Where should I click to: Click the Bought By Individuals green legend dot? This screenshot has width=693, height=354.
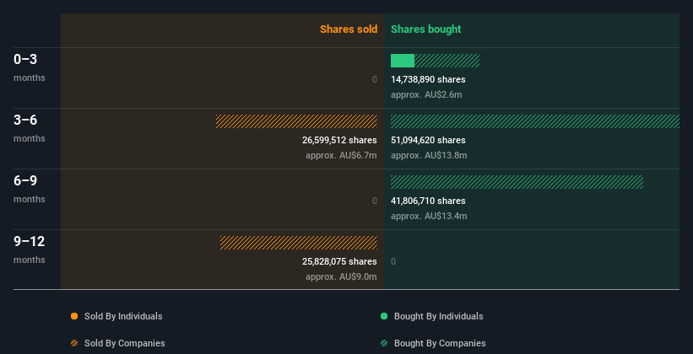tap(384, 316)
